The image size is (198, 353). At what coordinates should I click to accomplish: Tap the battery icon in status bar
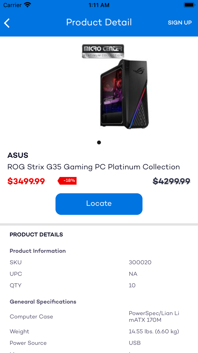[x=189, y=5]
